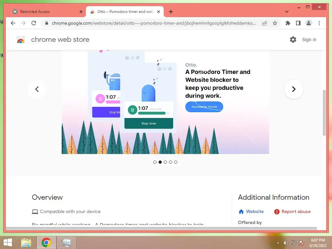Toggle the browser side panel icon
Screen dimensions: 332x249
298,23
